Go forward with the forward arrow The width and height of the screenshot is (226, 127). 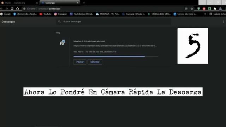coord(7,8)
